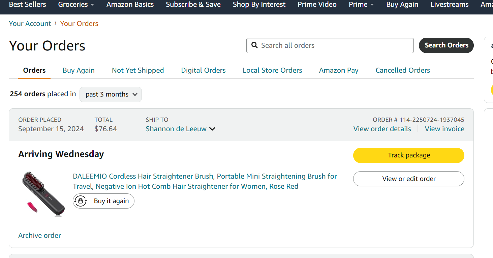Click View or edit order button
The width and height of the screenshot is (493, 258).
click(409, 179)
